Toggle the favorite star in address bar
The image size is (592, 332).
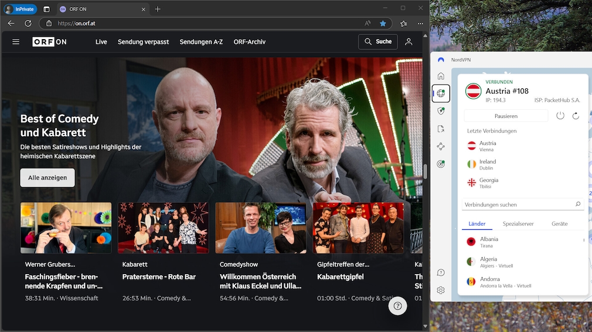click(383, 23)
